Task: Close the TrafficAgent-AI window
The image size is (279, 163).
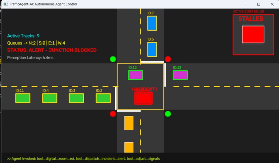Action: coord(272,4)
